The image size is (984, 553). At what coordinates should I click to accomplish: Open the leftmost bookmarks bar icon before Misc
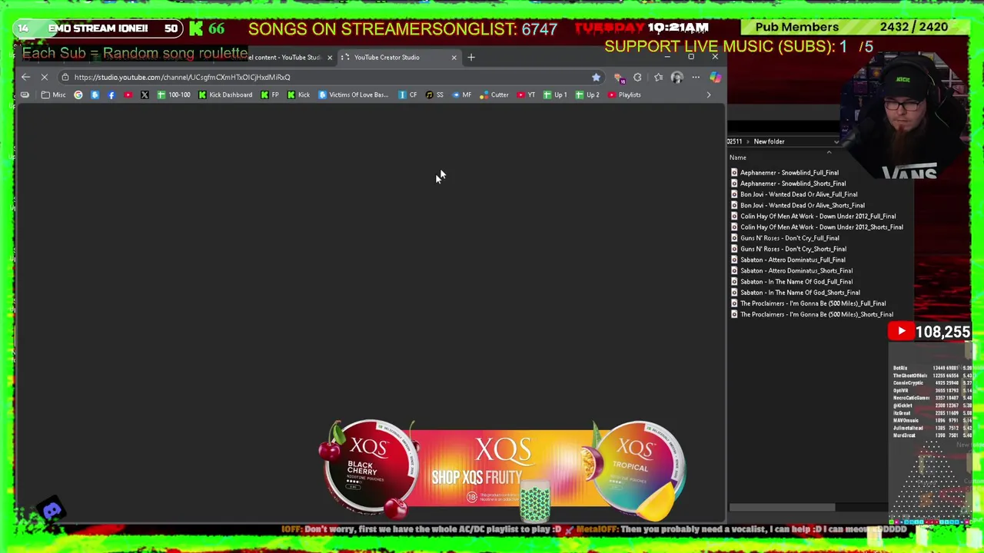coord(25,94)
